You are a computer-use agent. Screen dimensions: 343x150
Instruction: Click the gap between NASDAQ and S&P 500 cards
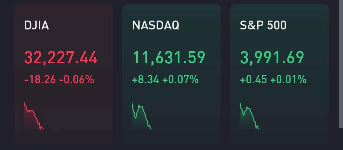pyautogui.click(x=225, y=73)
